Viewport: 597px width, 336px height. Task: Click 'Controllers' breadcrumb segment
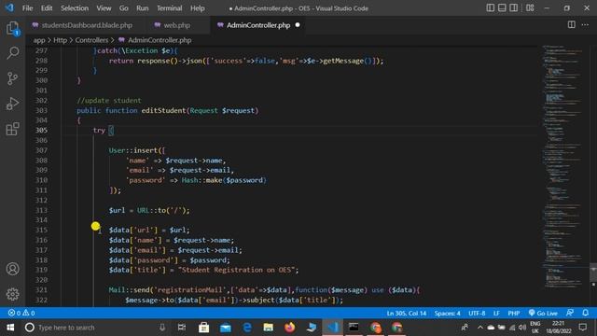91,40
